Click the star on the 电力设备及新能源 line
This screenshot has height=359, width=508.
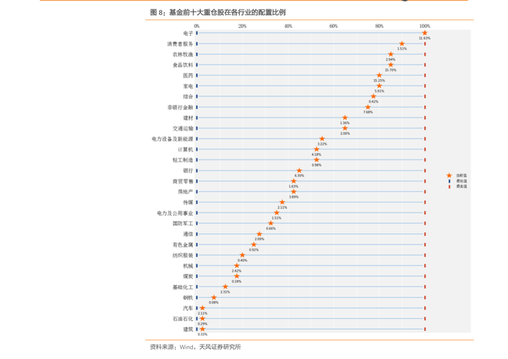(x=322, y=139)
